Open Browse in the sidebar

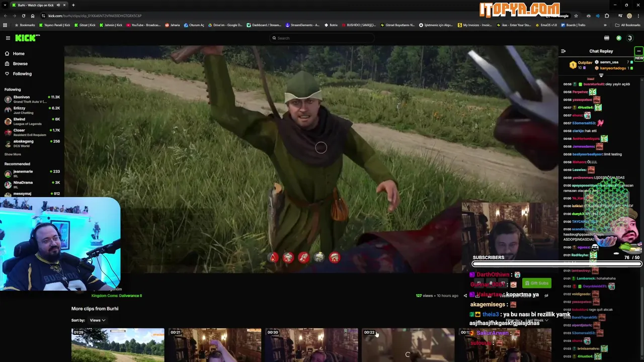(16, 63)
